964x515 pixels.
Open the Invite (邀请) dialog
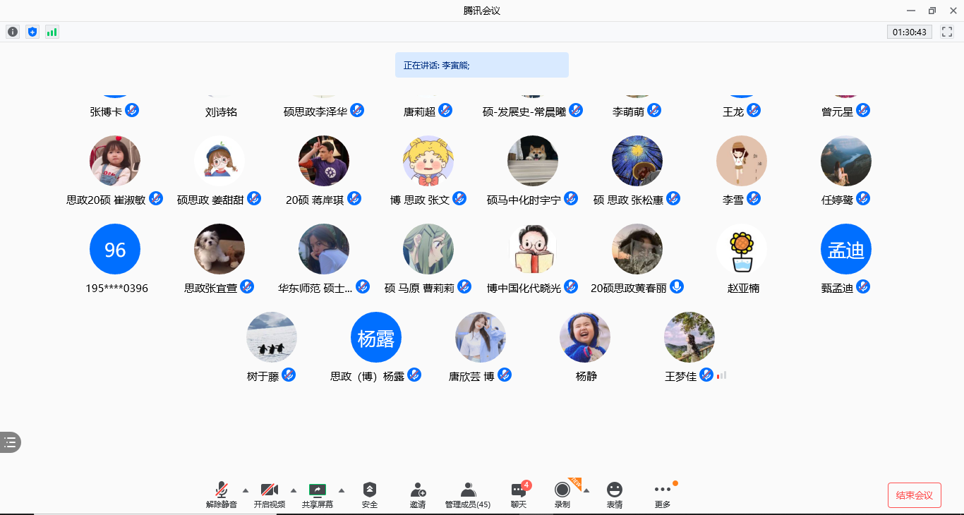point(418,495)
